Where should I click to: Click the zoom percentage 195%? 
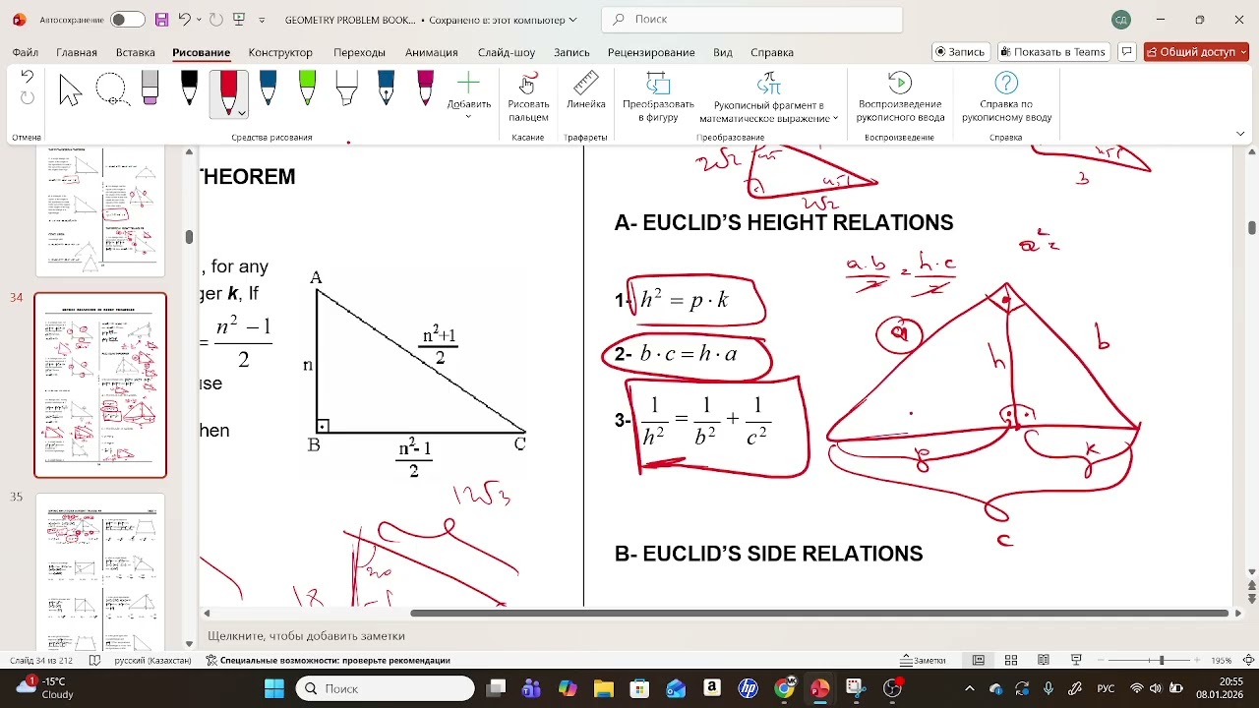click(1221, 660)
